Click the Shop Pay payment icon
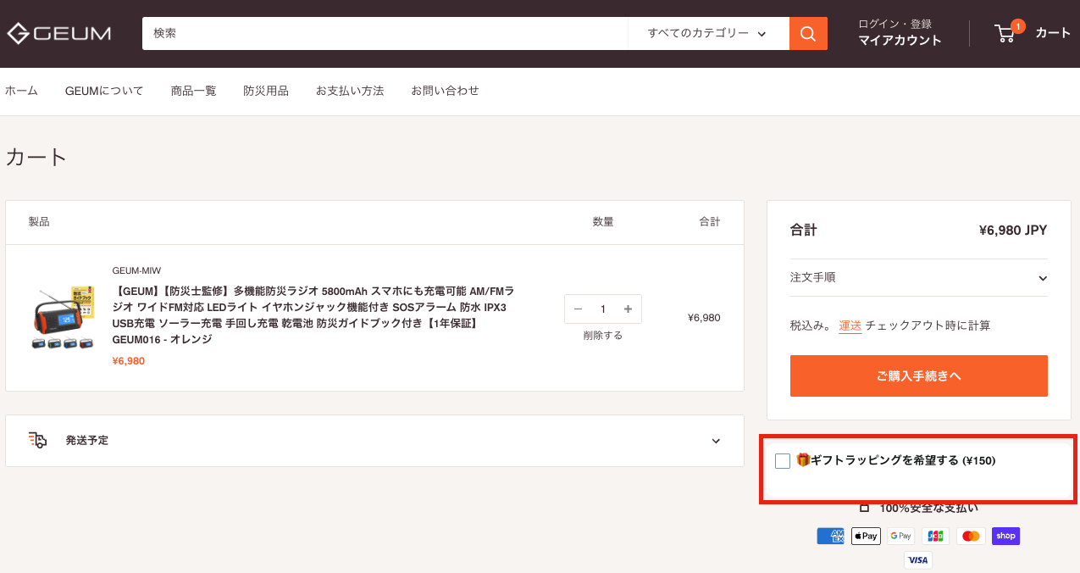Screen dimensions: 1080x573 (x=1005, y=536)
